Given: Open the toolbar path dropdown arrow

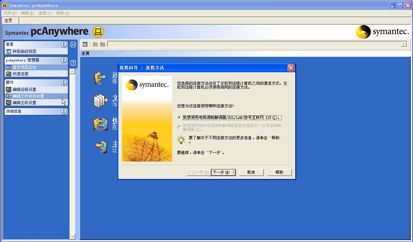Looking at the screenshot, I should [404, 44].
